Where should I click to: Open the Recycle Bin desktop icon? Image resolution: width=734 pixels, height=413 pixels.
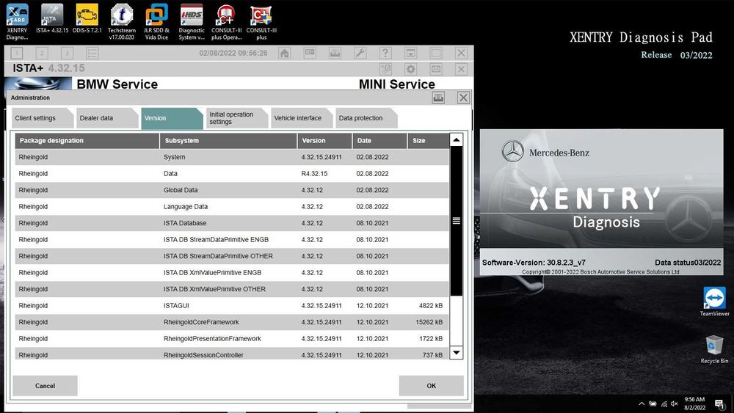click(714, 349)
